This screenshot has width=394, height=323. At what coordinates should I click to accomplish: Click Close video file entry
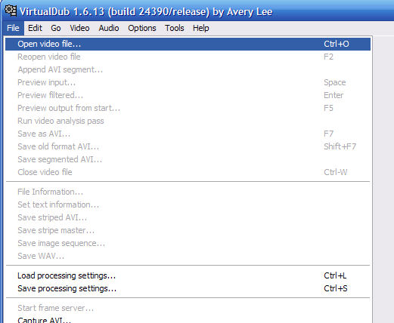coord(188,172)
